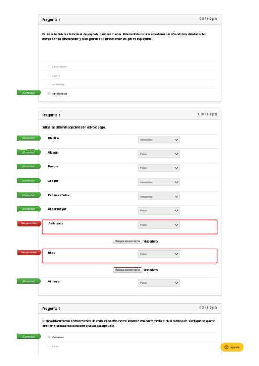Select the 'transferencia' radio option

pyautogui.click(x=49, y=93)
